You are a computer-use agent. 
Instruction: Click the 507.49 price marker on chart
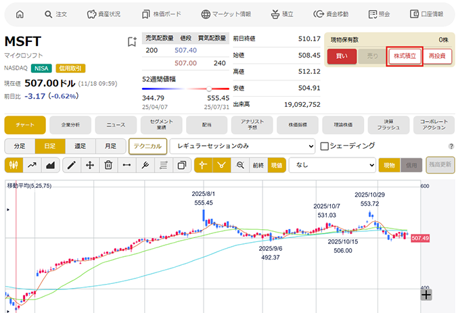click(420, 238)
